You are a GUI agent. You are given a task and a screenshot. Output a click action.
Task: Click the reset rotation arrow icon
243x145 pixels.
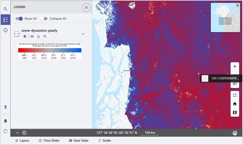(235, 84)
